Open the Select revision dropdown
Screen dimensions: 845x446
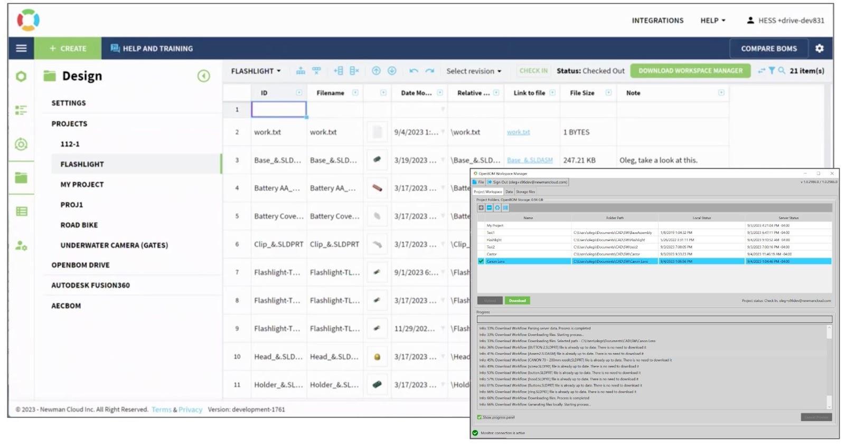point(474,71)
